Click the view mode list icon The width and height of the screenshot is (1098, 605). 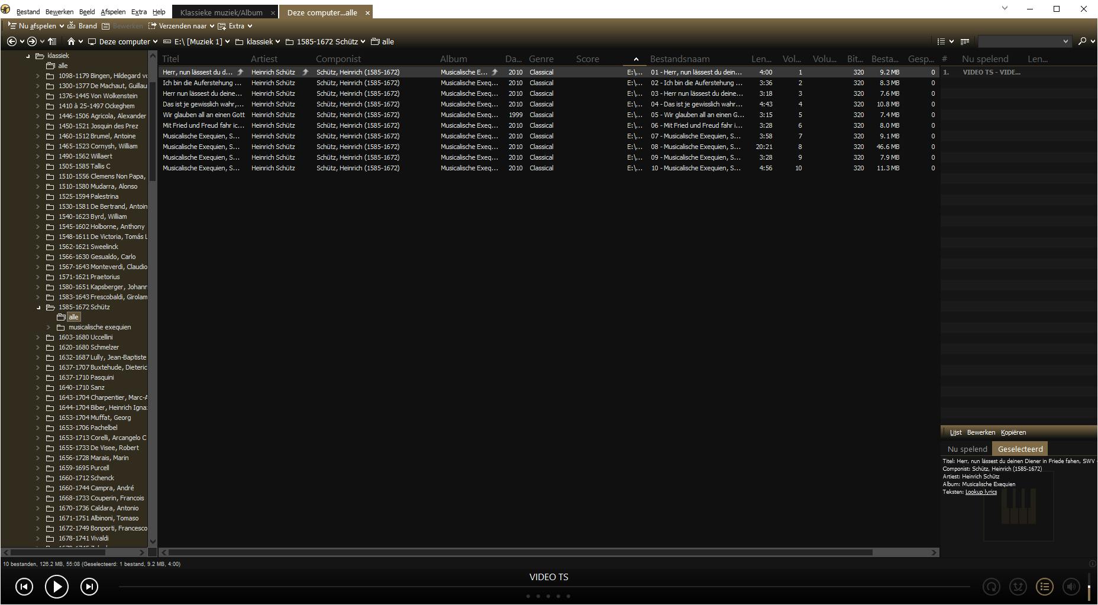(941, 41)
